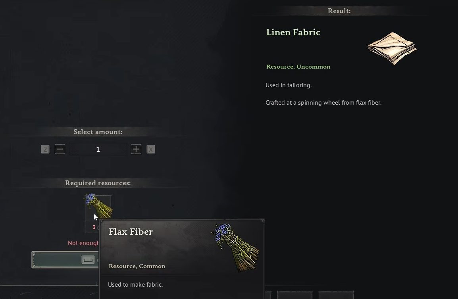Click the rightmost empty slot along bottom edge
458x299 pixels.
(x=336, y=295)
